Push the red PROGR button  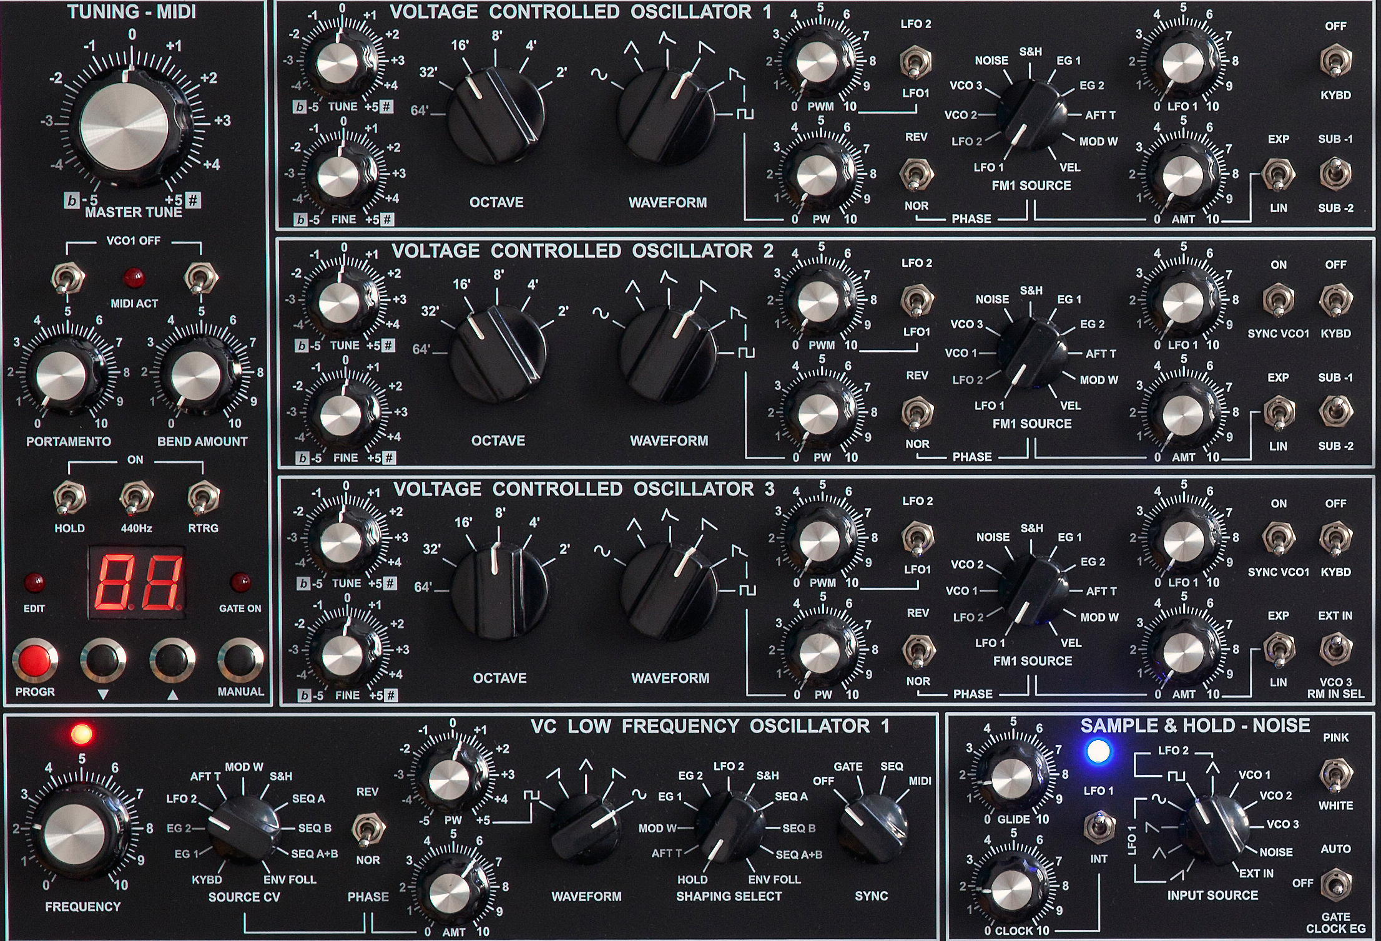(35, 660)
